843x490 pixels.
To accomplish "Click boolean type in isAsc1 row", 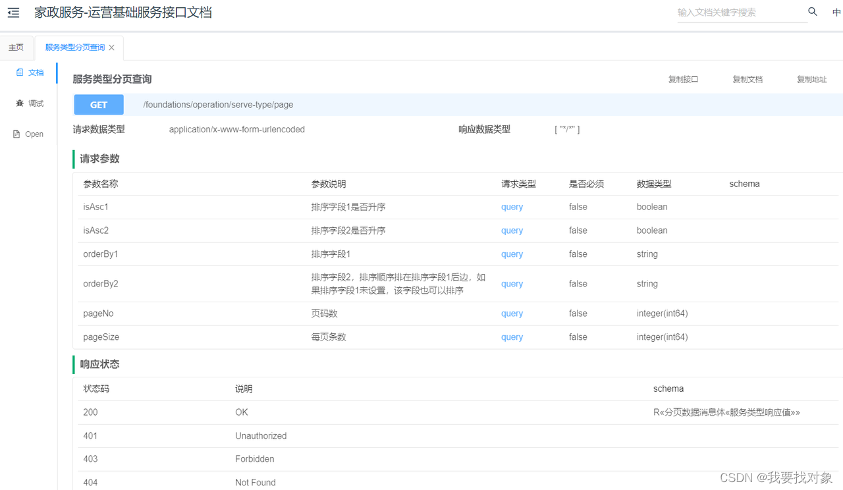I will [652, 207].
